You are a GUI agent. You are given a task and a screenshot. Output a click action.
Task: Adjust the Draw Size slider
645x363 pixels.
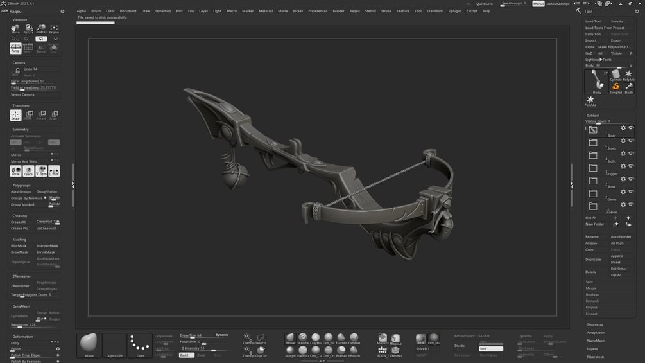[x=203, y=336]
